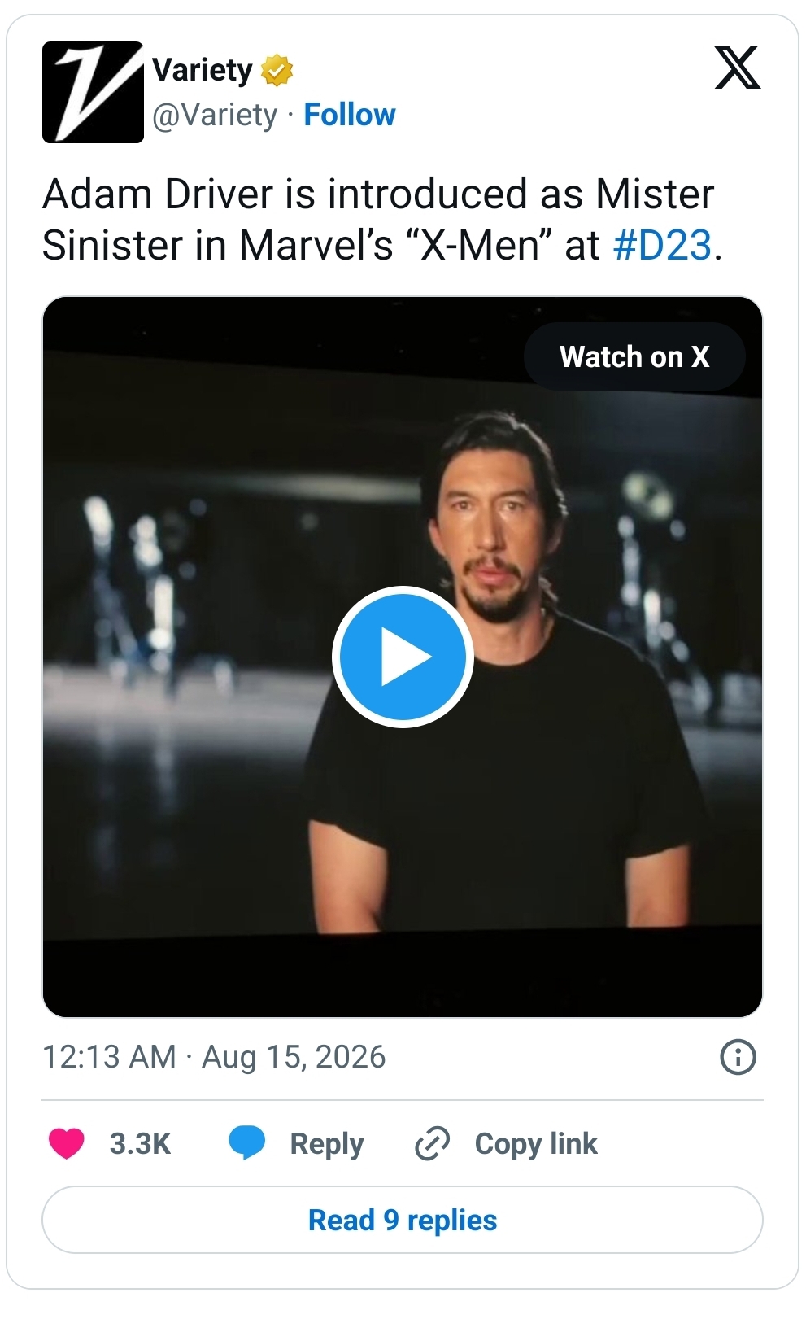Click the gold verified badge next to Variety

pos(277,71)
